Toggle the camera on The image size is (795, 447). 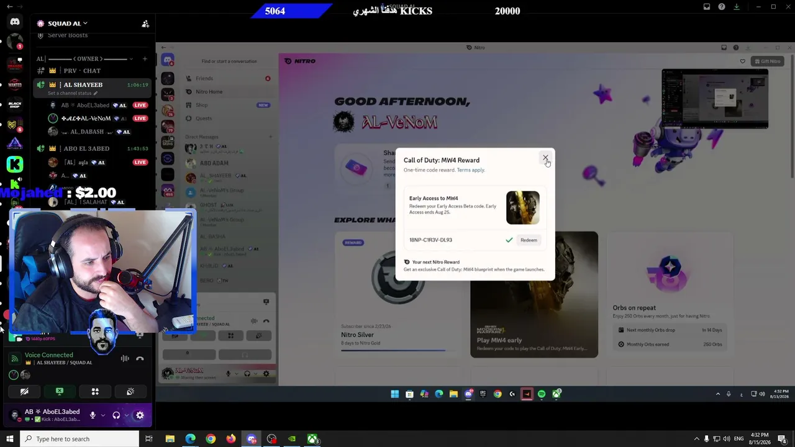pyautogui.click(x=24, y=392)
